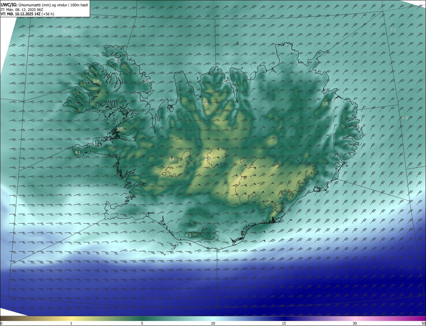
Task: Pick the yellow section of the color scale
Action: pos(71,319)
